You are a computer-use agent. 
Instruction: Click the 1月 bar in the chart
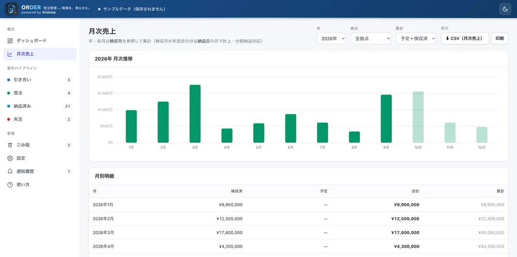click(131, 126)
